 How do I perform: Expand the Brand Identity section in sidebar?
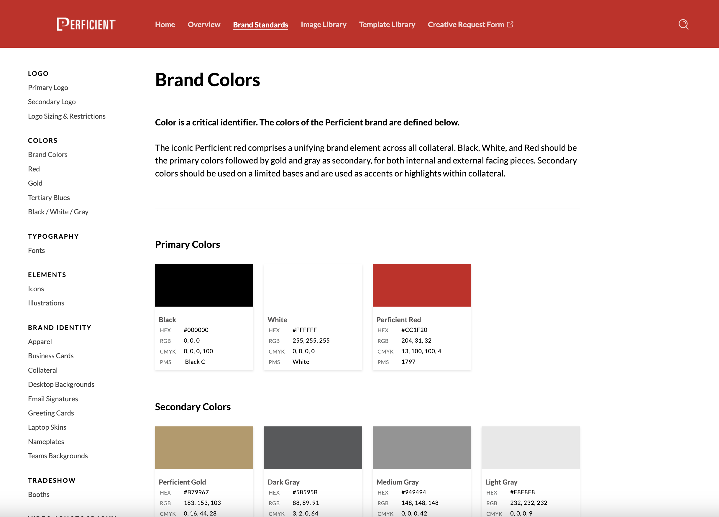60,327
